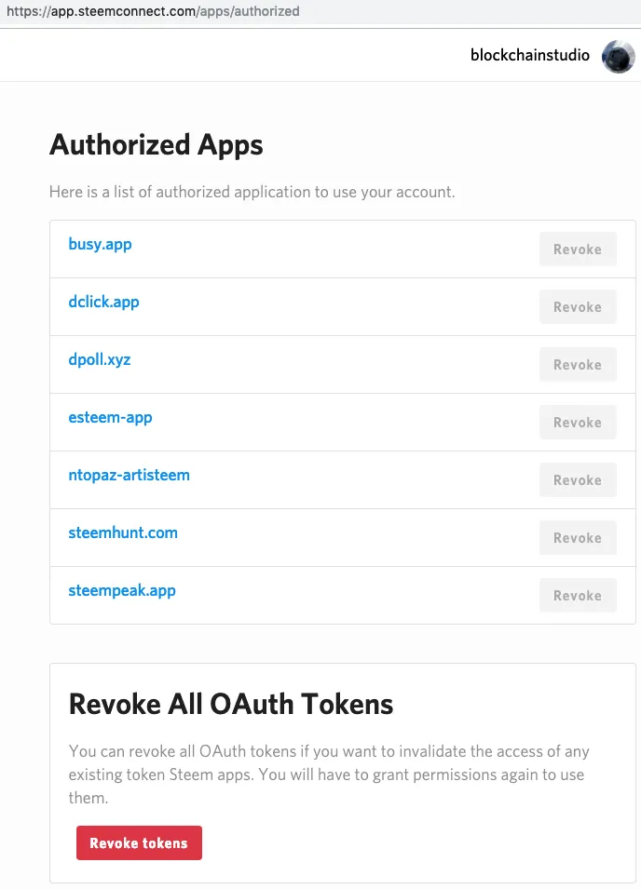Screen dimensions: 641x889
Task: Revoke access for dclick.app
Action: pyautogui.click(x=578, y=306)
